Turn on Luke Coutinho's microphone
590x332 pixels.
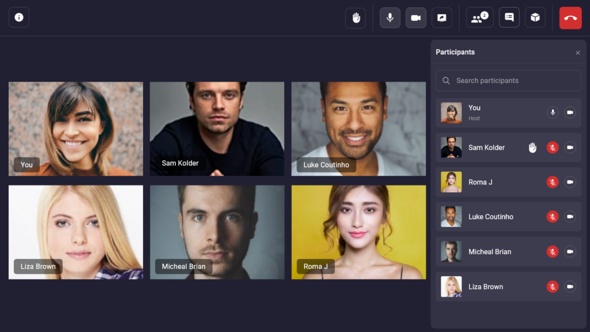(553, 217)
